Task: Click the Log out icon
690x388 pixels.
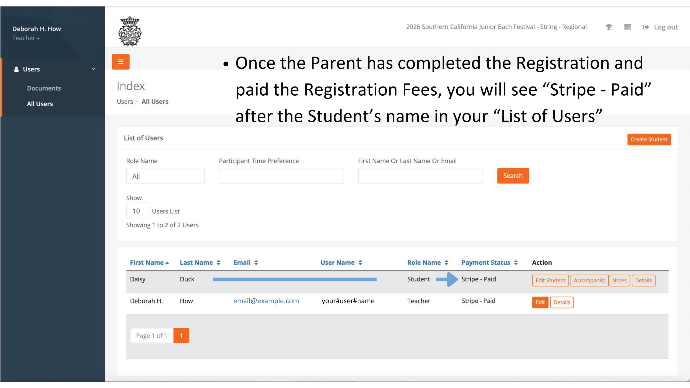Action: [646, 27]
